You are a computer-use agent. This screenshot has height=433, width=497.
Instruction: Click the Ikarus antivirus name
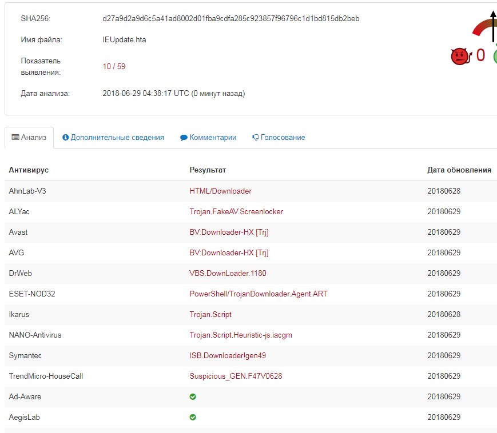pyautogui.click(x=19, y=314)
